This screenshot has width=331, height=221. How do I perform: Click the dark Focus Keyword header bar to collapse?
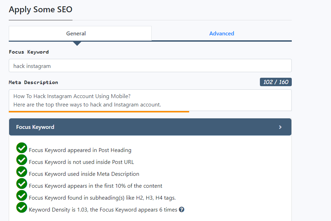(x=150, y=127)
